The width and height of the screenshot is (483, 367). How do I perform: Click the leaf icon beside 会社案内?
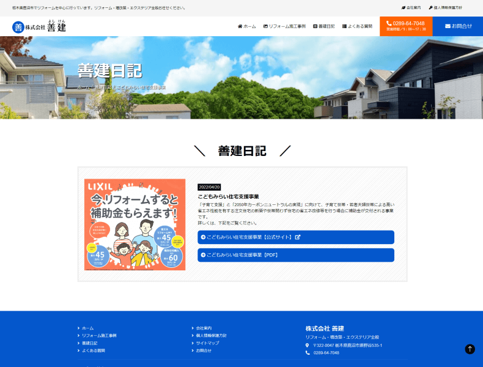tap(404, 8)
